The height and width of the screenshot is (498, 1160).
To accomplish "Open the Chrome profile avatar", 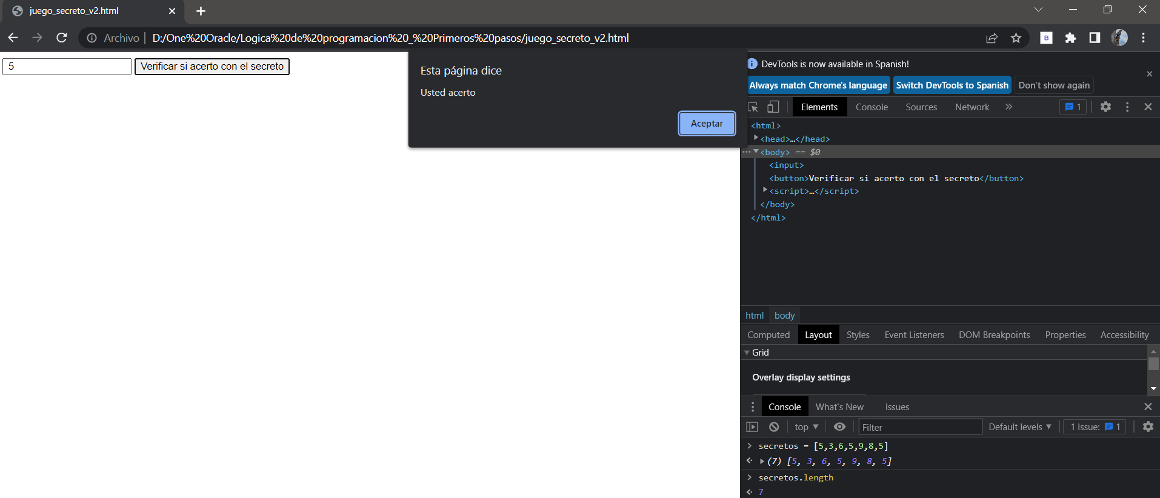I will point(1119,38).
